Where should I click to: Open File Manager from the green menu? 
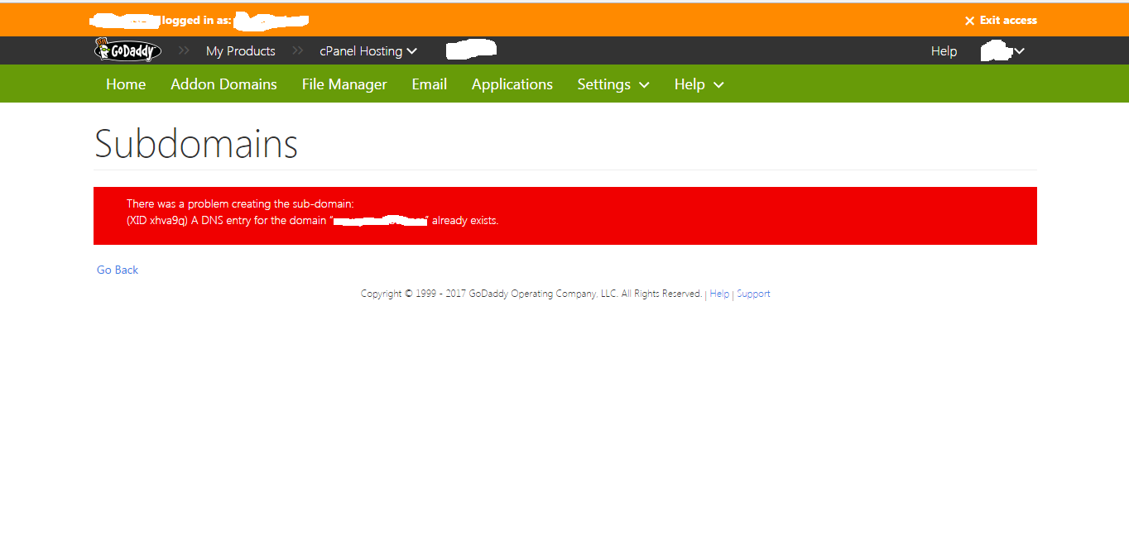point(344,84)
